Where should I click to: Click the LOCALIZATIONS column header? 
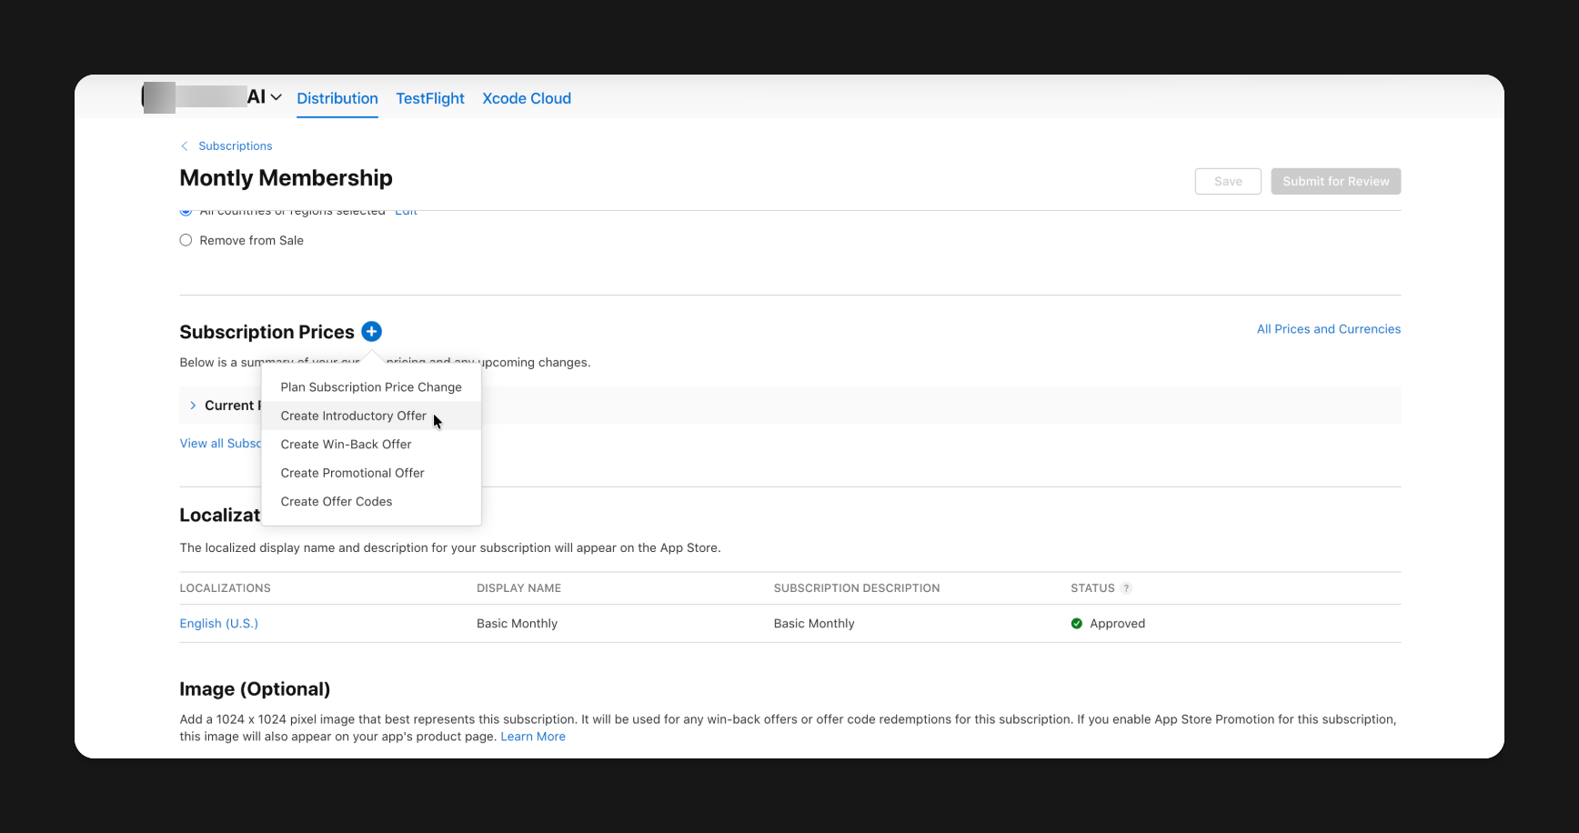coord(225,588)
